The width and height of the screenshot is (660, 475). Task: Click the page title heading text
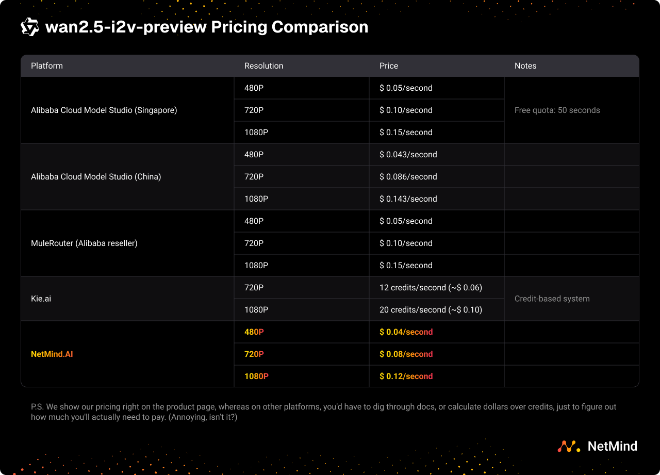207,27
